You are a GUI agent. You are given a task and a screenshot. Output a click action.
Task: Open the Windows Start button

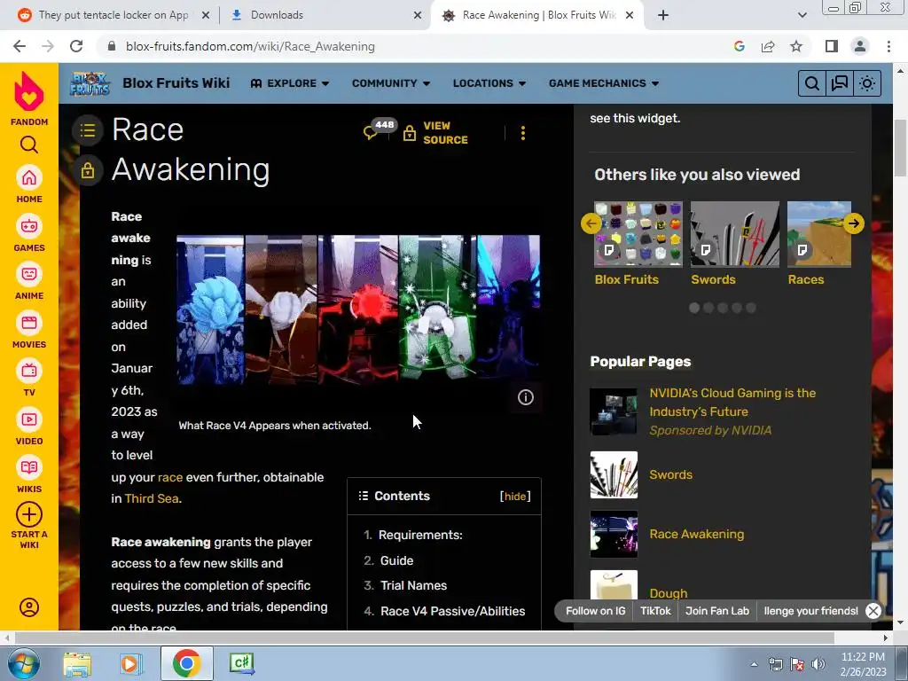coord(23,663)
